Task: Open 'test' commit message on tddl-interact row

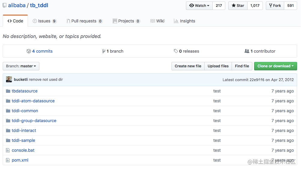Action: point(217,130)
